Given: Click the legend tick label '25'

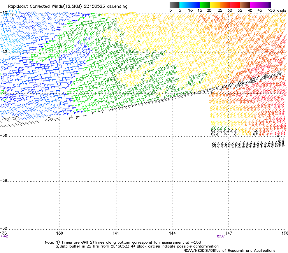Looking at the screenshot, I should [220, 10].
